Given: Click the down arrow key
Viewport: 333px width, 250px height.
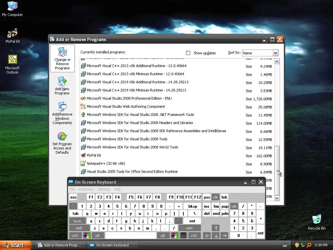Looking at the screenshot, I should pos(216,236).
